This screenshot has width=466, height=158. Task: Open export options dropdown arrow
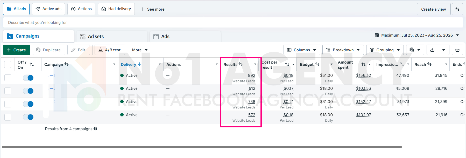444,50
